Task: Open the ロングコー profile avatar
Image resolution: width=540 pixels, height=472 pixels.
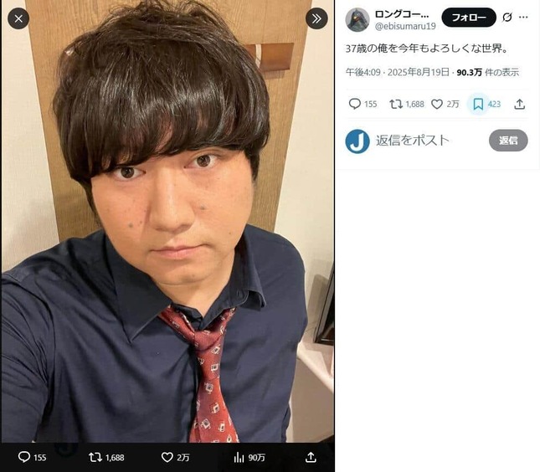Action: click(x=357, y=19)
